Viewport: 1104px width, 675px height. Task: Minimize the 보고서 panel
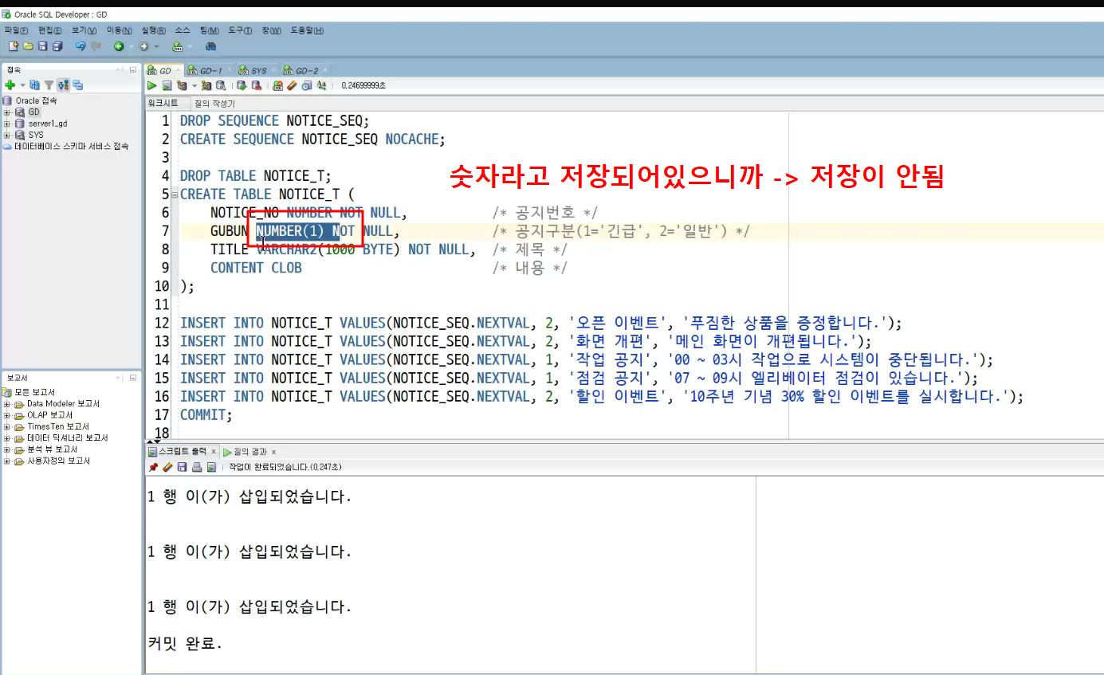coord(133,378)
